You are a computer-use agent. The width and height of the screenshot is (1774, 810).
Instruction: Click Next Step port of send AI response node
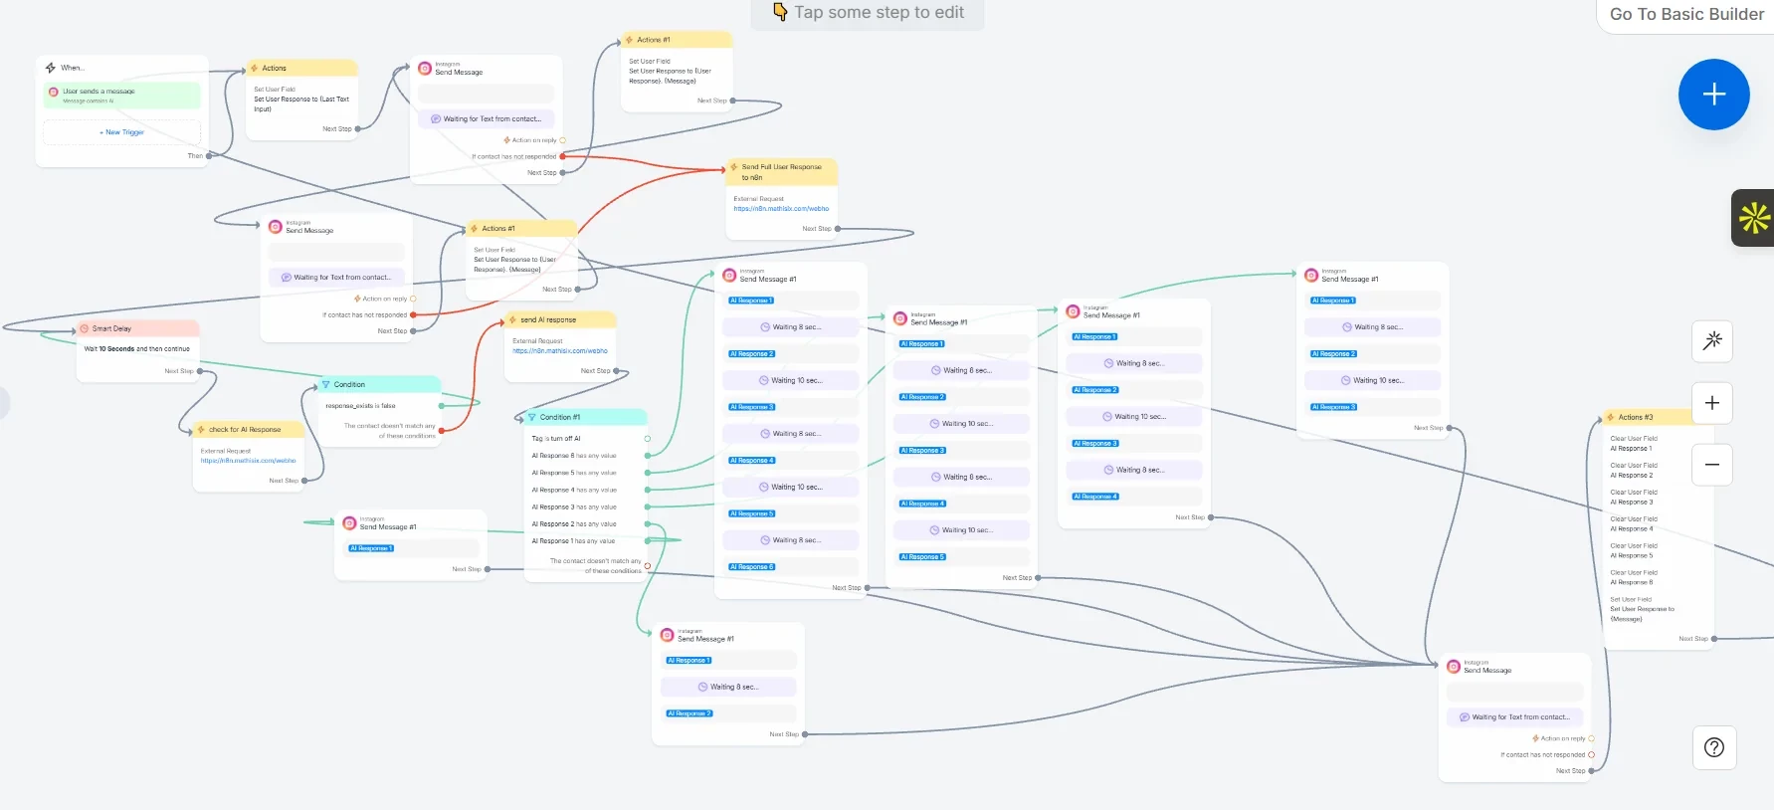[617, 371]
